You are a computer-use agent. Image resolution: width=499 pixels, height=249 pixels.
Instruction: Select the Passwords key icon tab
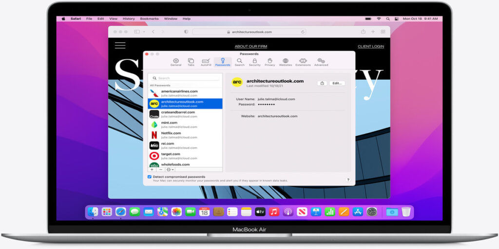[222, 62]
